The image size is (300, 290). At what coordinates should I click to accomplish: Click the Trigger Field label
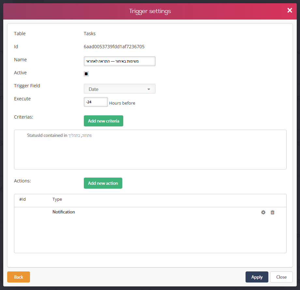[x=27, y=86]
